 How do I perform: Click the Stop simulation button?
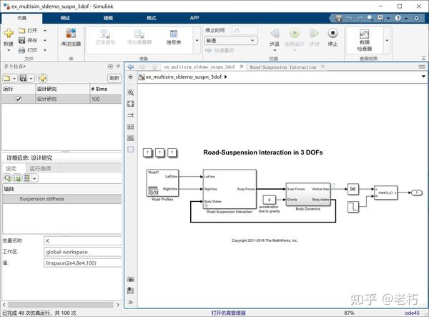(332, 33)
